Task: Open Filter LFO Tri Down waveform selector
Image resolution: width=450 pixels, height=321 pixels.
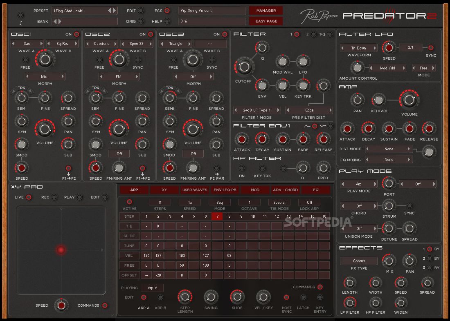Action: [x=359, y=48]
